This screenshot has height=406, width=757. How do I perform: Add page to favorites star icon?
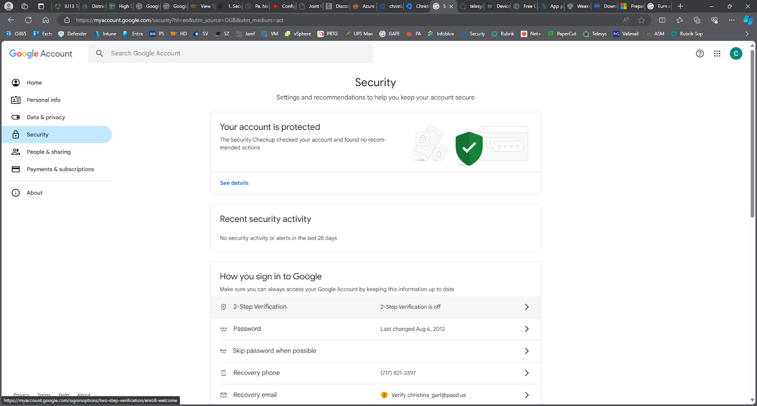(x=642, y=20)
